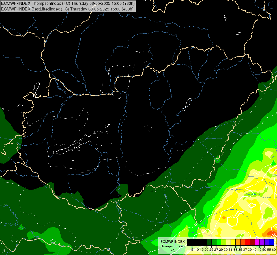The height and width of the screenshot is (255, 277).
Task: Select the lime 29–30 legend swatch
Action: (x=224, y=242)
